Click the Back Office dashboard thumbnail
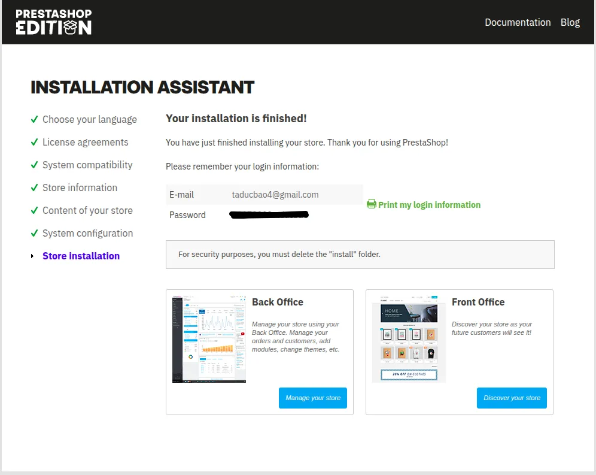 point(209,338)
